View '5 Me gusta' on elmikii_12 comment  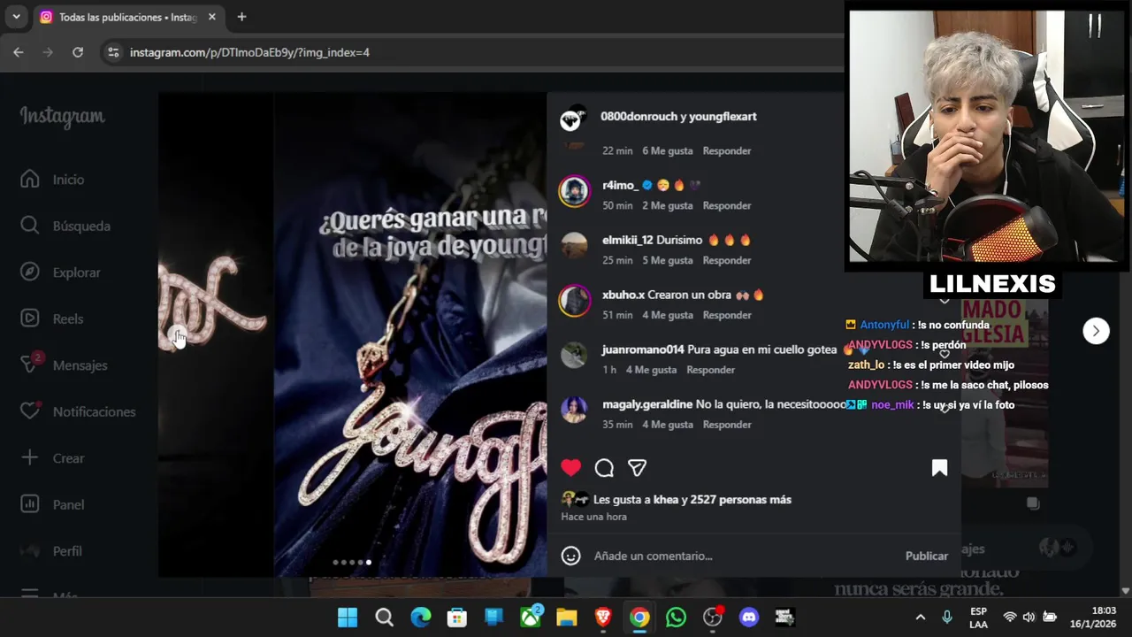point(668,260)
